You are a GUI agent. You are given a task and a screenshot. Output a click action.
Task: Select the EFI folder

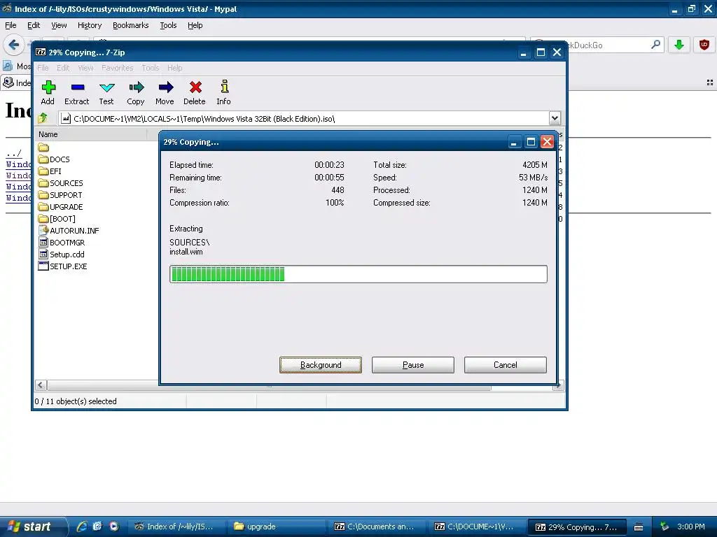point(50,171)
